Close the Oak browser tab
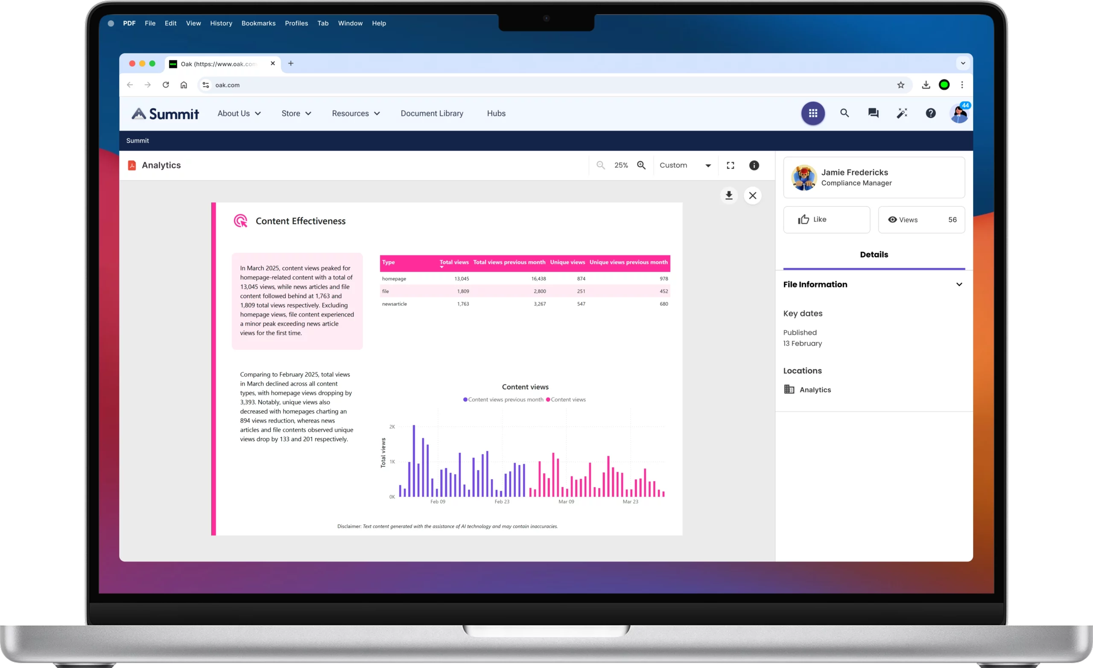The height and width of the screenshot is (668, 1093). (x=272, y=64)
